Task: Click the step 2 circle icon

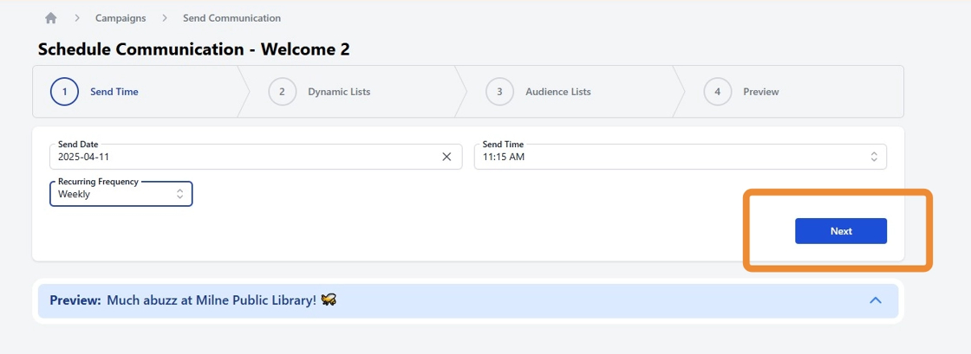Action: tap(282, 92)
